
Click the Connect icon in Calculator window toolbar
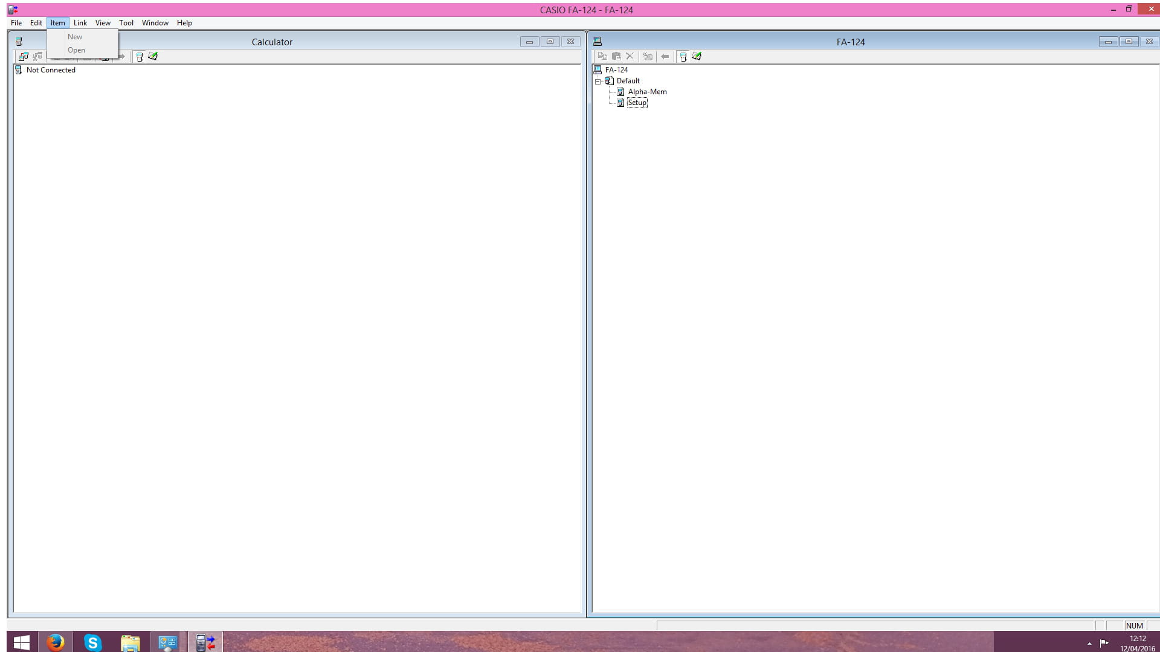(x=24, y=56)
